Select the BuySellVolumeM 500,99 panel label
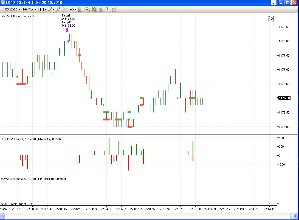 point(31,139)
